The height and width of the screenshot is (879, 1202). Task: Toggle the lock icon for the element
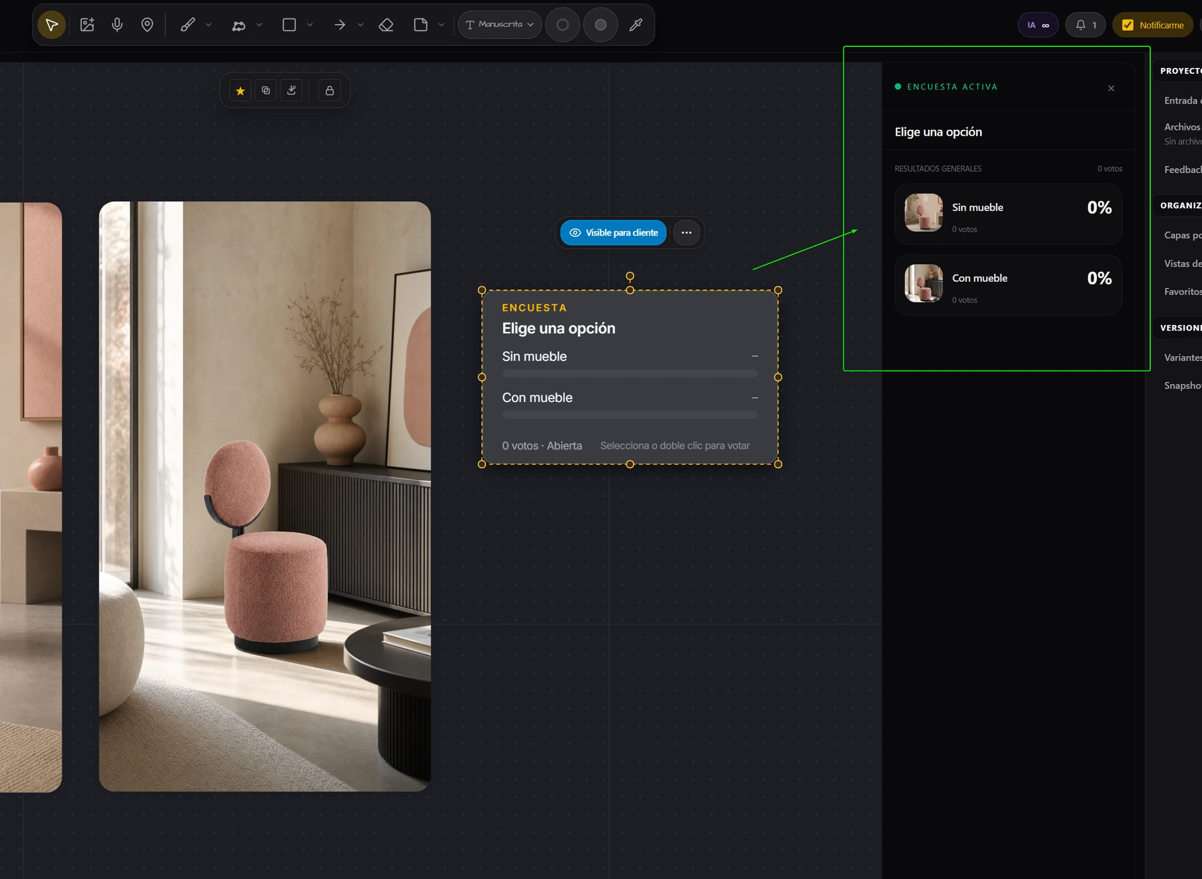pos(329,91)
